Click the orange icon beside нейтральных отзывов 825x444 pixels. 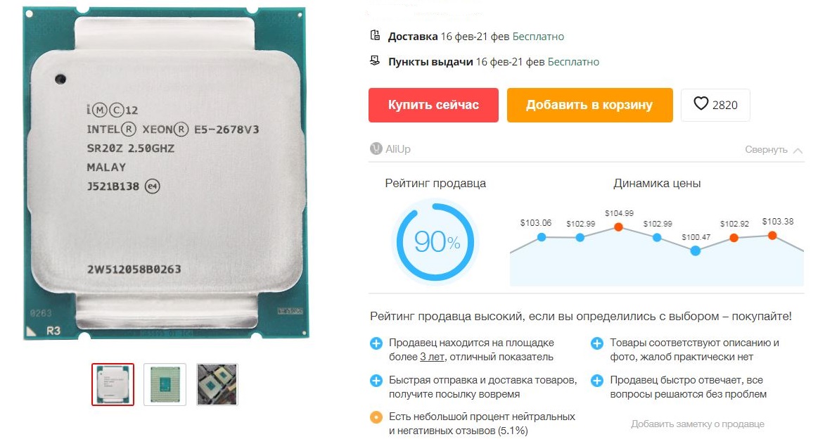tap(376, 418)
